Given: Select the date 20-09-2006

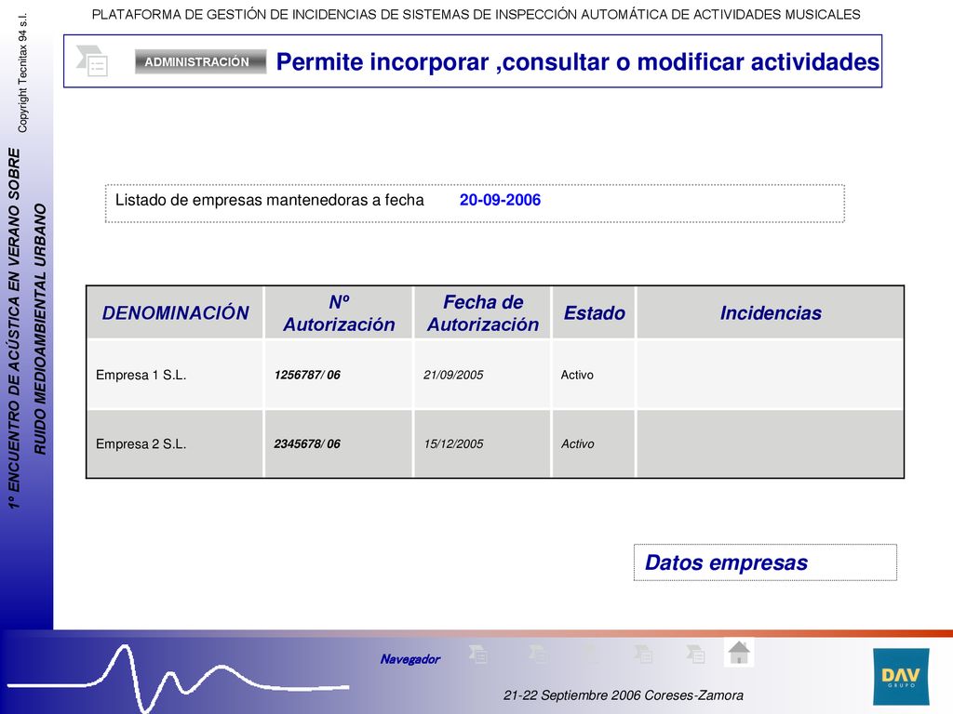Looking at the screenshot, I should tap(500, 200).
